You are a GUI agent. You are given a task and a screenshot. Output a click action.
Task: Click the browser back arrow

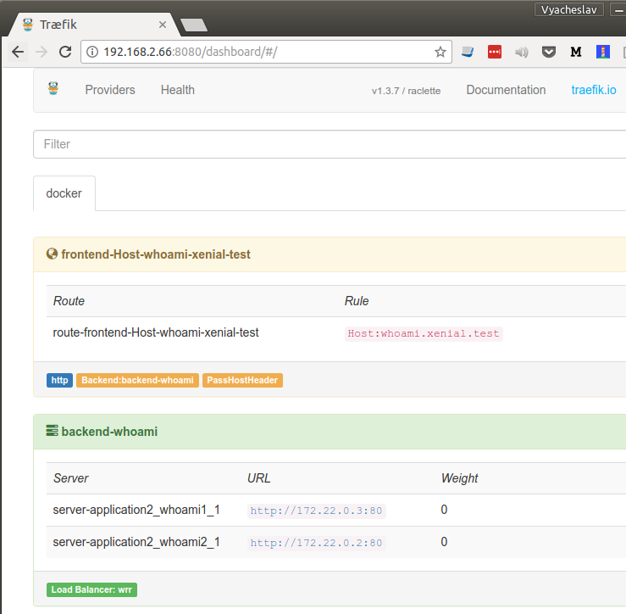(18, 52)
